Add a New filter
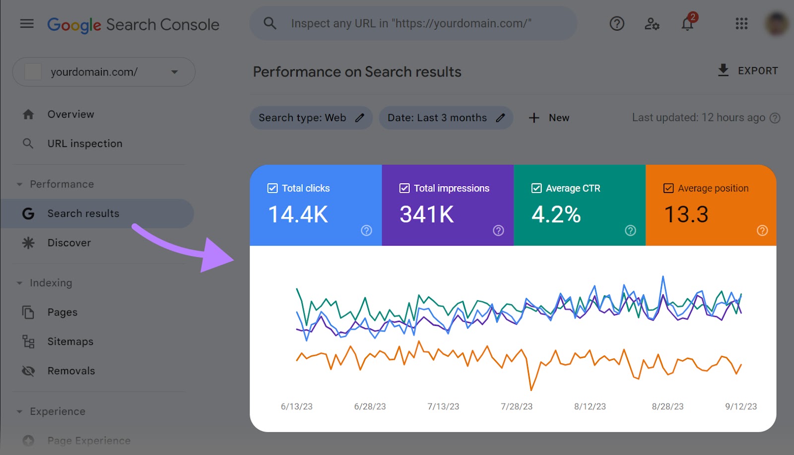Viewport: 794px width, 455px height. (549, 118)
